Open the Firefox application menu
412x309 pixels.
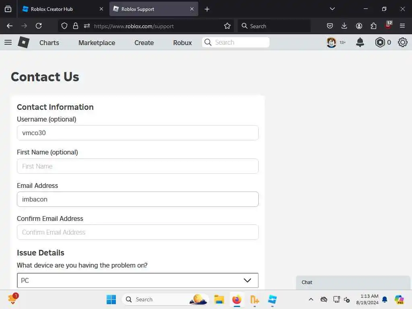click(402, 26)
